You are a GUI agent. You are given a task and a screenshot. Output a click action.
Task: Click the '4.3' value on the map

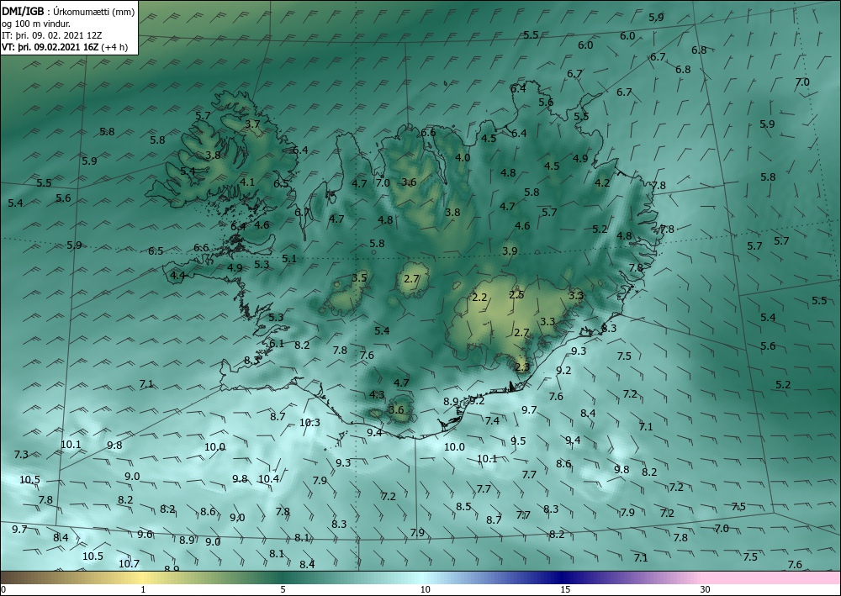[x=377, y=394]
